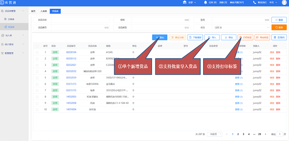
Task: Check the row for 14032003
Action: click(x=37, y=97)
